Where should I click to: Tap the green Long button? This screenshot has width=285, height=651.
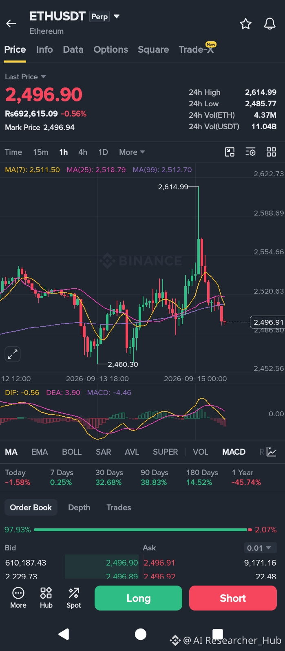coord(138,598)
